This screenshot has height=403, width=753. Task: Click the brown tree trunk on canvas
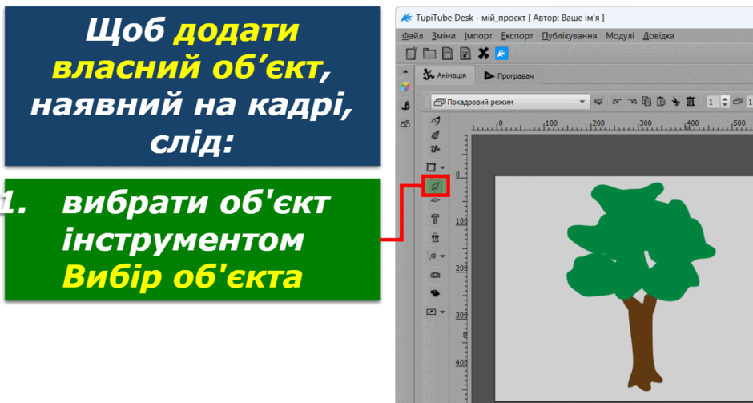point(643,344)
